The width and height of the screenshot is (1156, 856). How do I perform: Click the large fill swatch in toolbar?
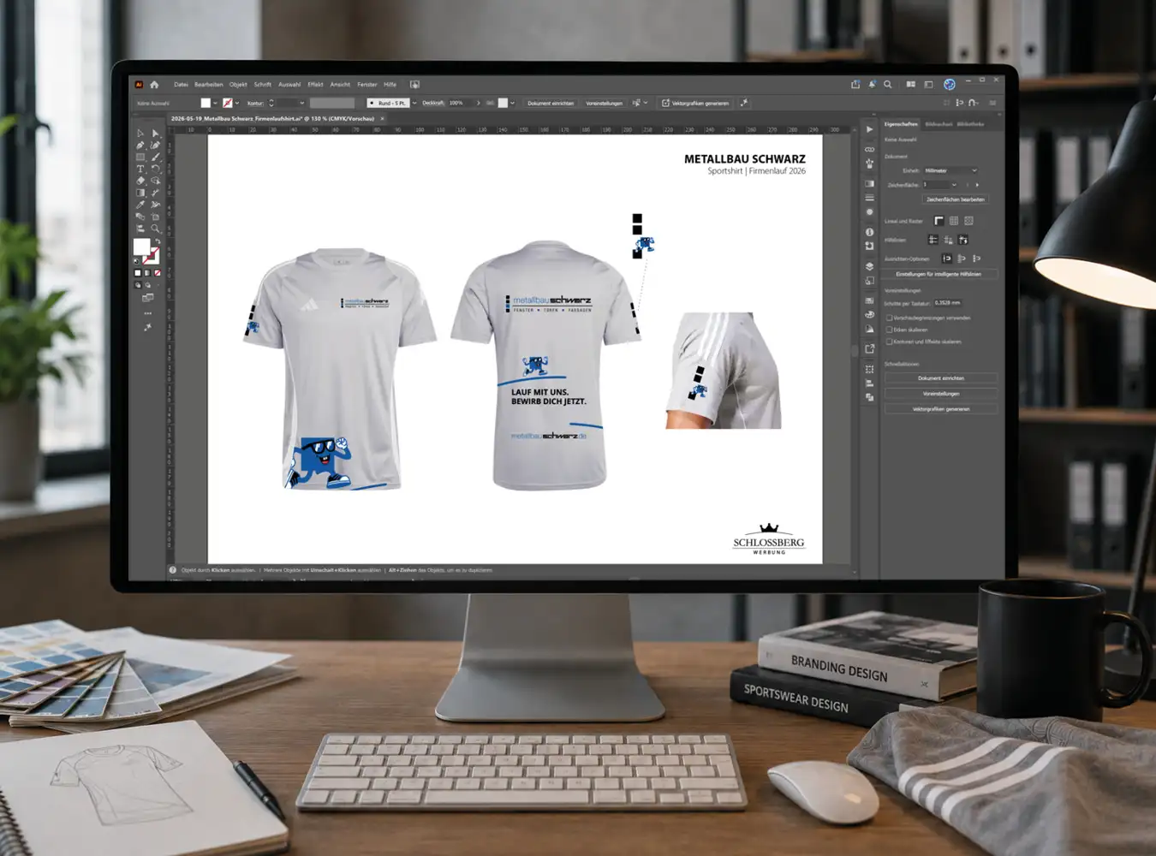coord(141,247)
